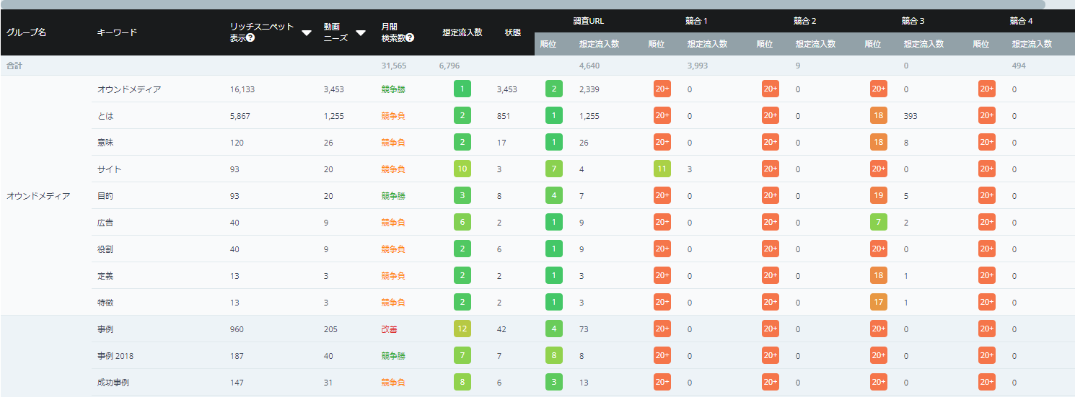Open the 成功事例 keyword link
1075x397 pixels.
coord(113,383)
